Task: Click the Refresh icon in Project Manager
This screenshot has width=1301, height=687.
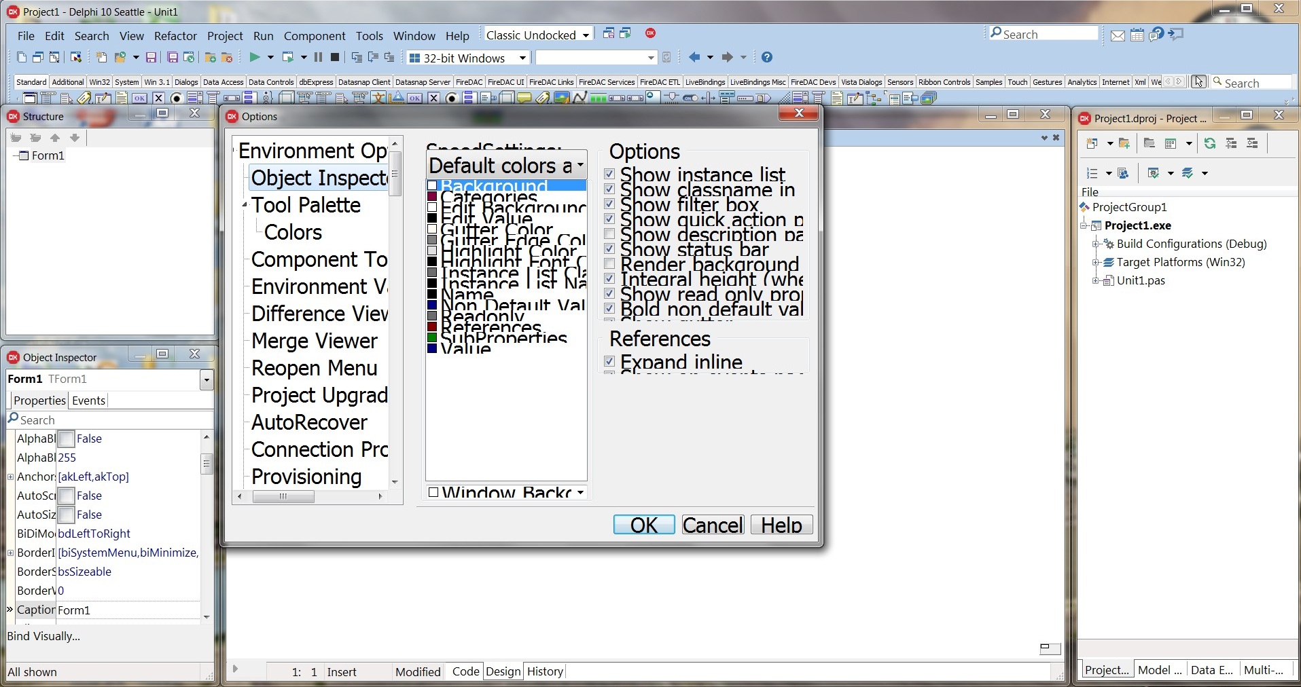Action: point(1210,143)
